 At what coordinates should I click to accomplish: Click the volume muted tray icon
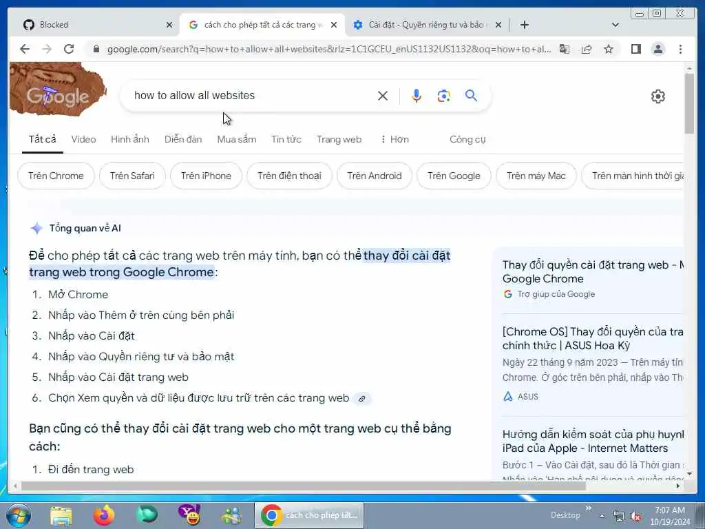[x=635, y=517]
